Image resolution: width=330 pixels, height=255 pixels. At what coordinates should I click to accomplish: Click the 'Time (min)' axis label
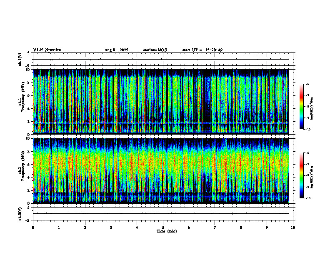tap(167, 231)
